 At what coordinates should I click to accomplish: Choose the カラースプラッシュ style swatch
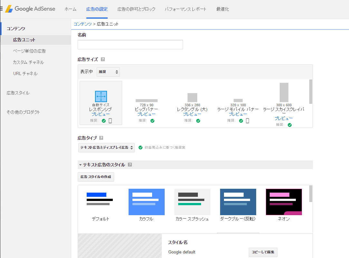coord(192,202)
